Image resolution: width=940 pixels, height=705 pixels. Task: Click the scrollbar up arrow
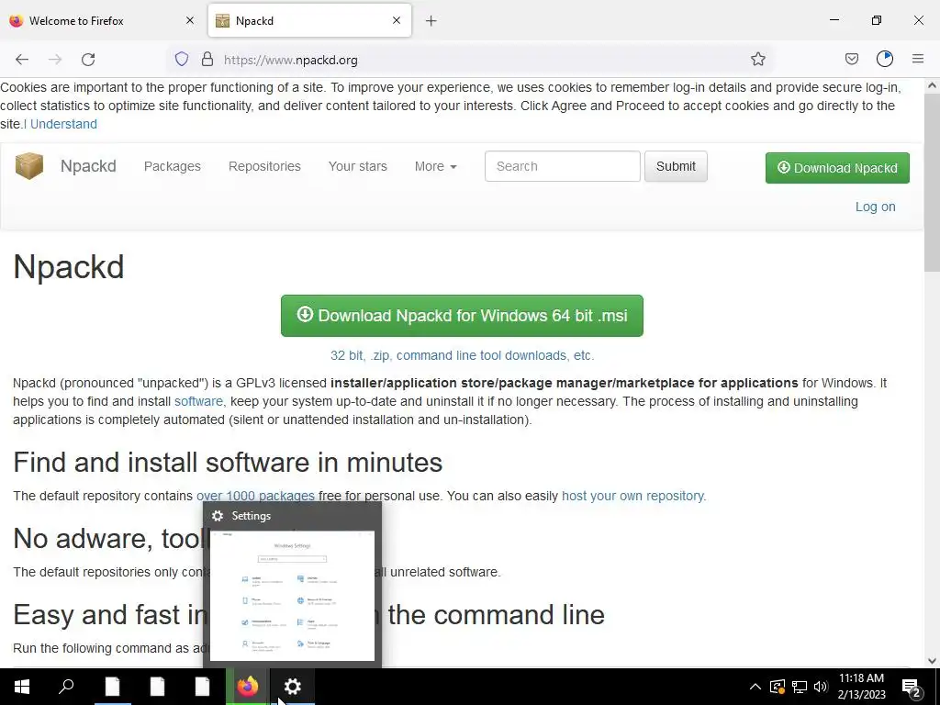pyautogui.click(x=932, y=85)
